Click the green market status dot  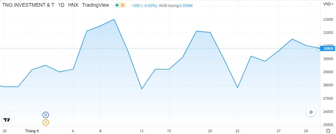point(117,5)
